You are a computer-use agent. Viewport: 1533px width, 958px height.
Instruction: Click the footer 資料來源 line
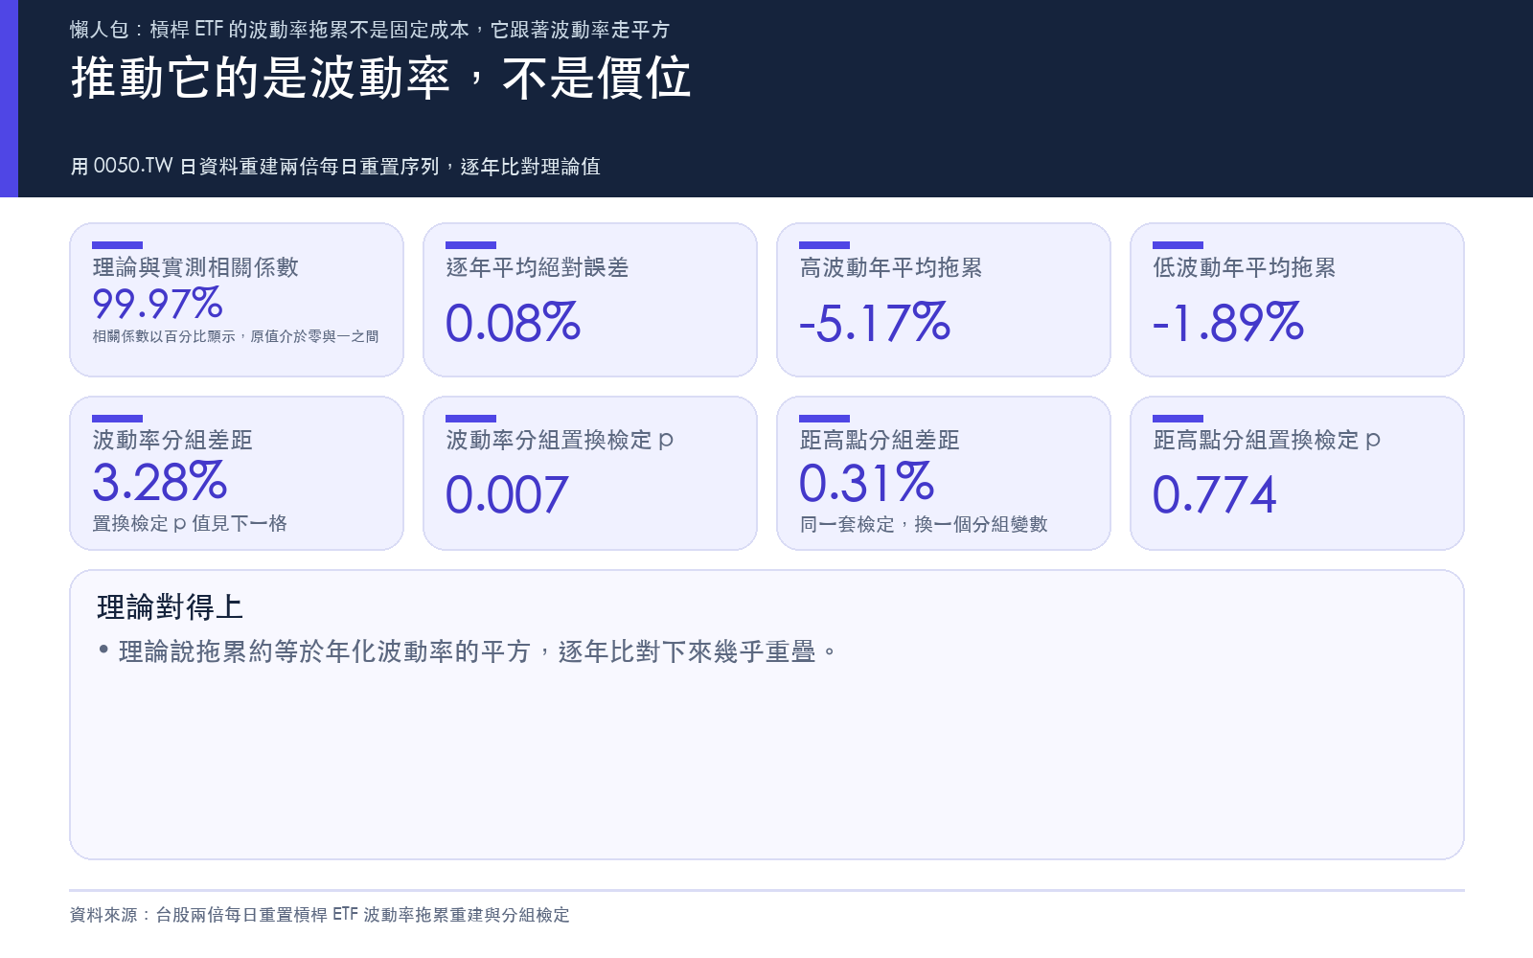pyautogui.click(x=320, y=915)
